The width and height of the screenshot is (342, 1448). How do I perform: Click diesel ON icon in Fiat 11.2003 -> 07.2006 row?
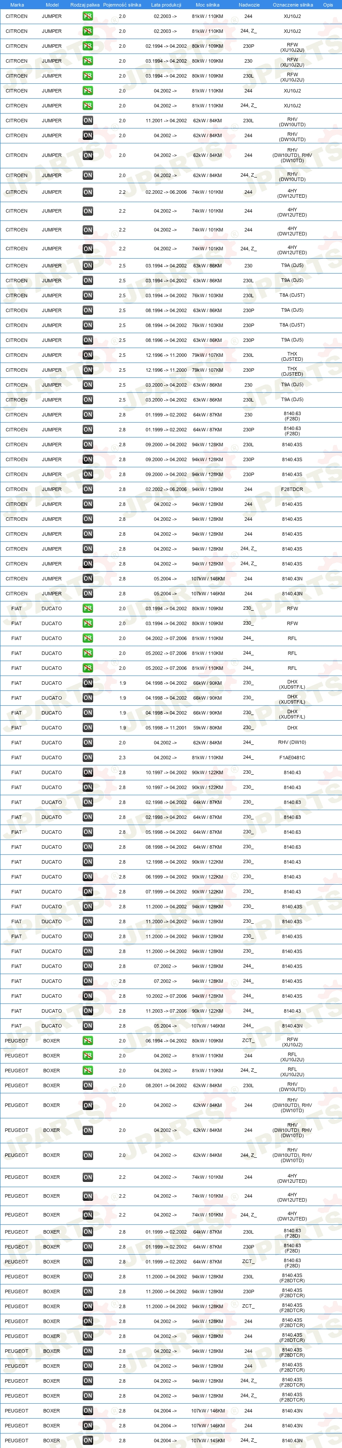click(x=87, y=1010)
